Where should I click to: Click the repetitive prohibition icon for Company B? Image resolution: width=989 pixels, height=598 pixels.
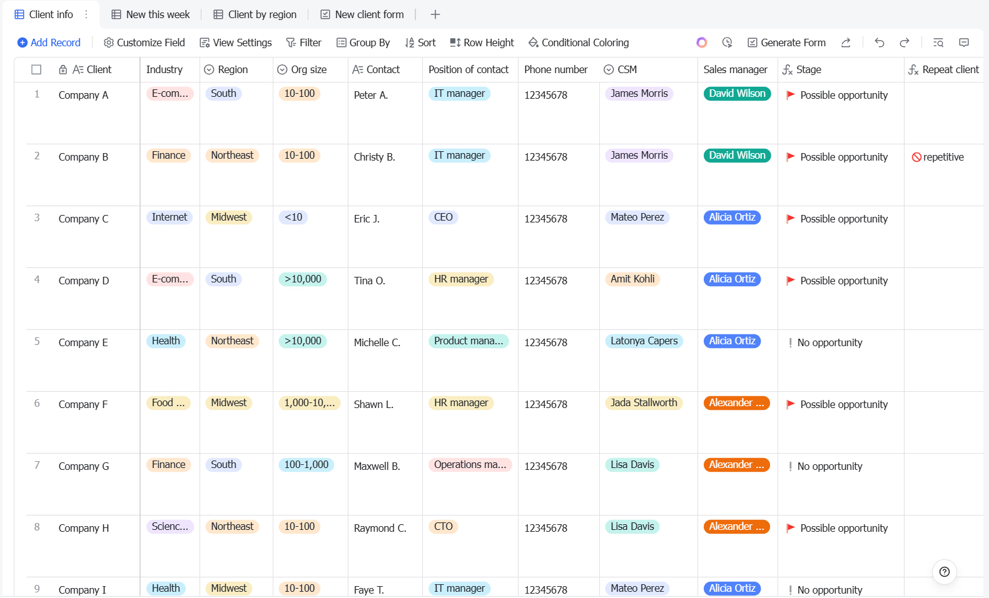click(x=916, y=157)
